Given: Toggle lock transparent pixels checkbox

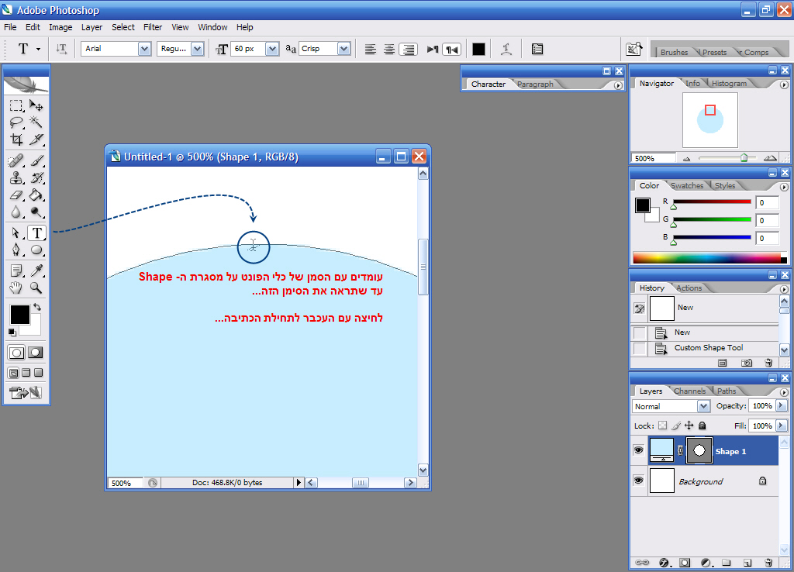Looking at the screenshot, I should click(662, 426).
